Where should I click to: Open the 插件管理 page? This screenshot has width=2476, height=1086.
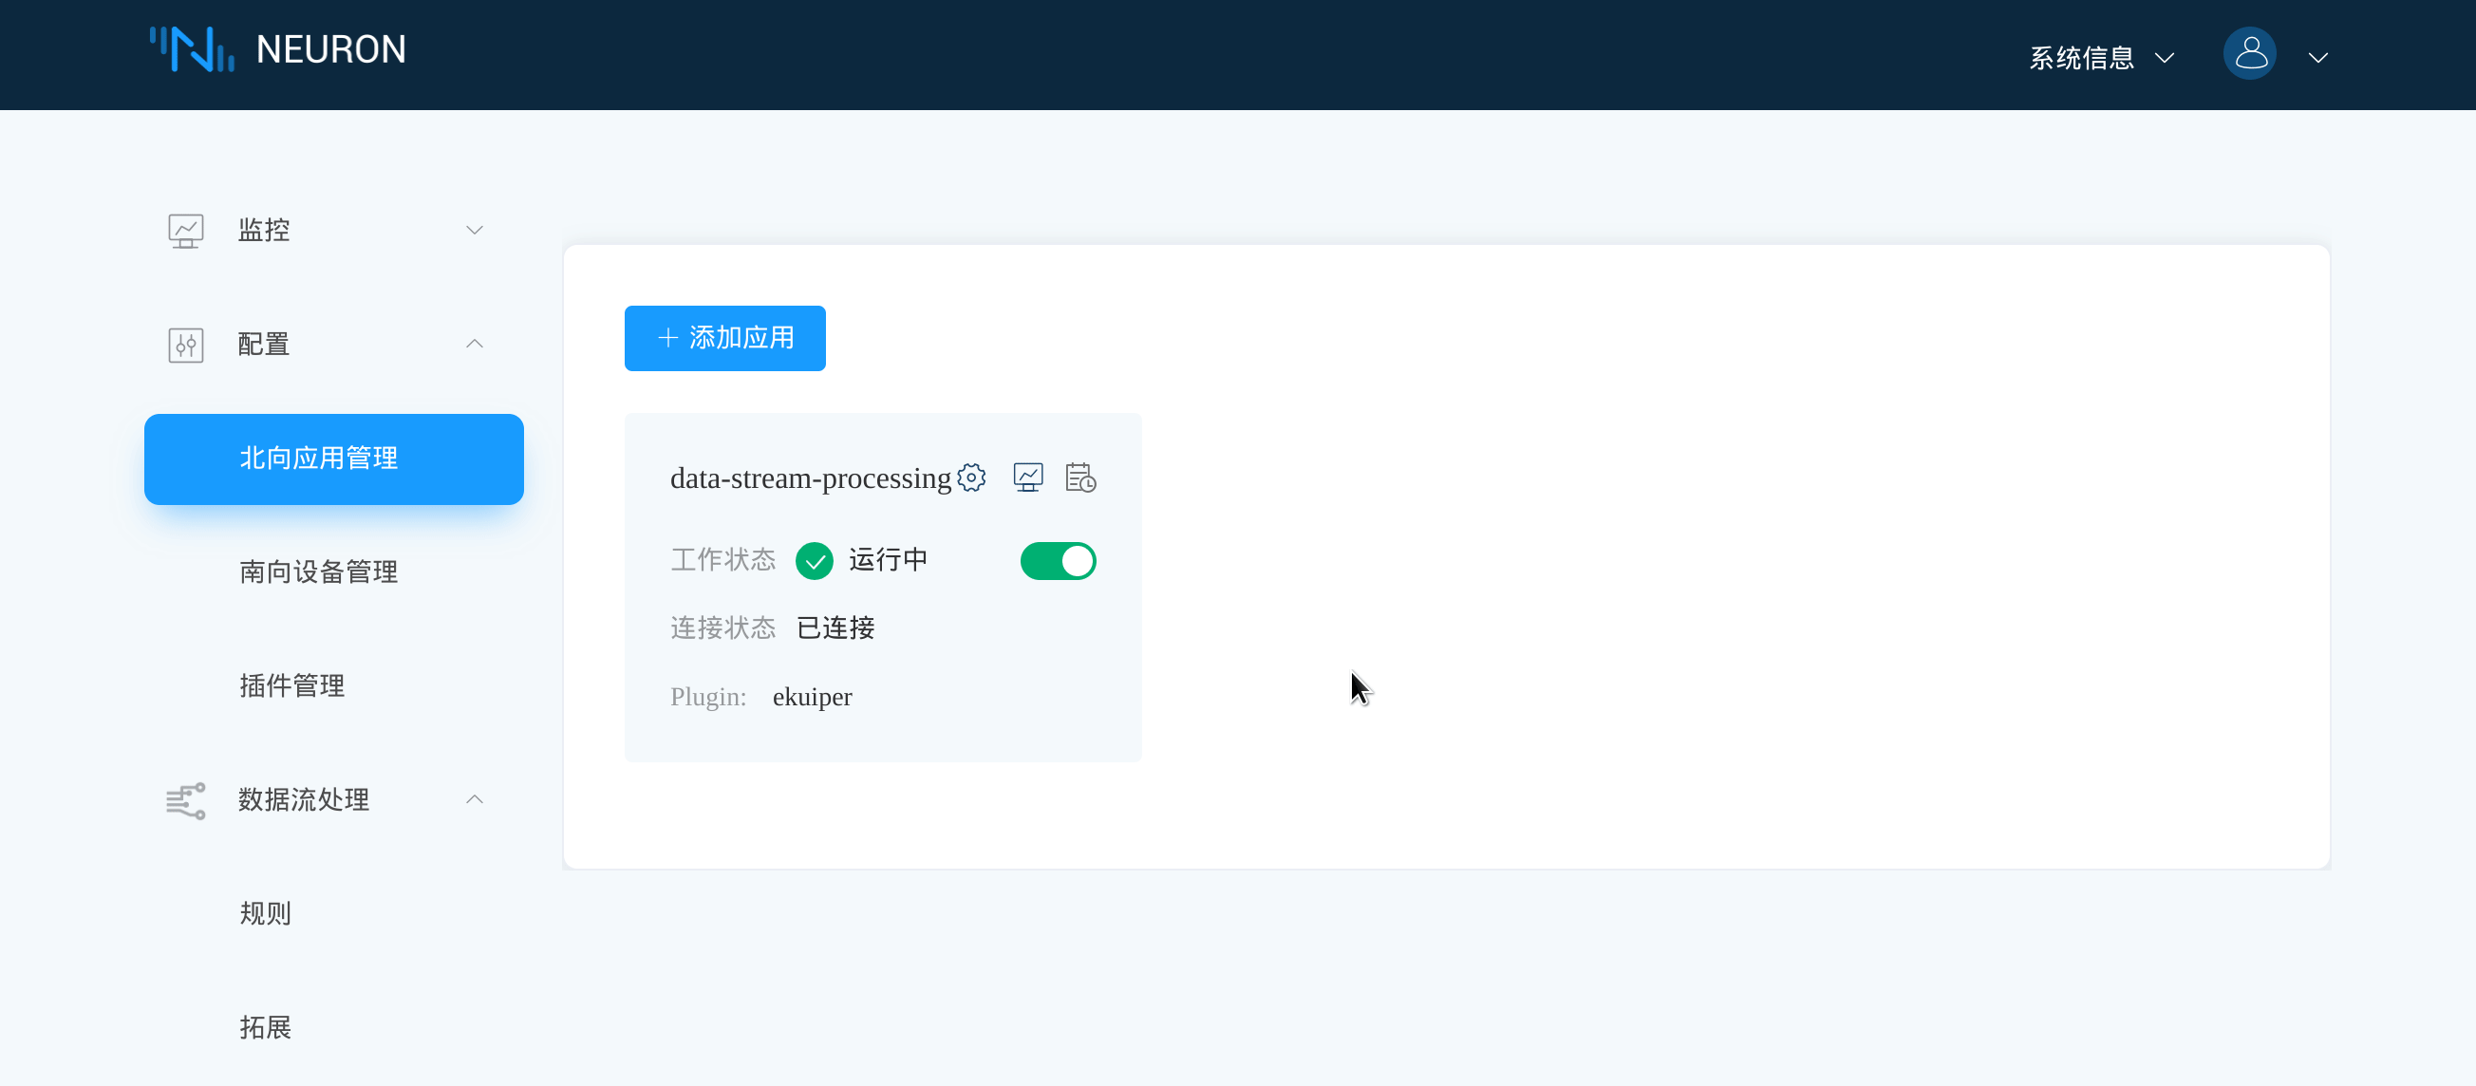[291, 685]
